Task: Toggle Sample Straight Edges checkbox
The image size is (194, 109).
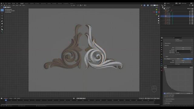Action: pyautogui.click(x=164, y=95)
